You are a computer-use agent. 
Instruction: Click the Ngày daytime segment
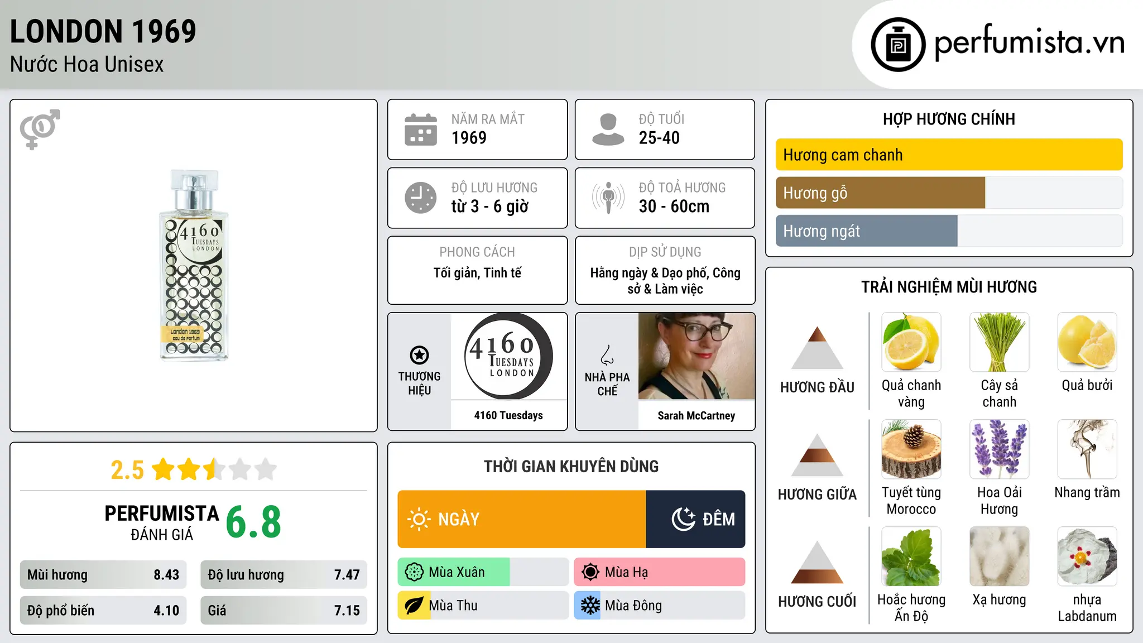522,519
